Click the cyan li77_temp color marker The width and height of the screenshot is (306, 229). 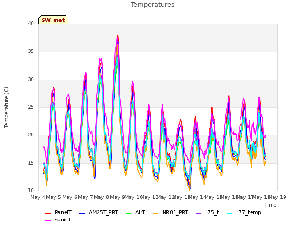pyautogui.click(x=229, y=213)
